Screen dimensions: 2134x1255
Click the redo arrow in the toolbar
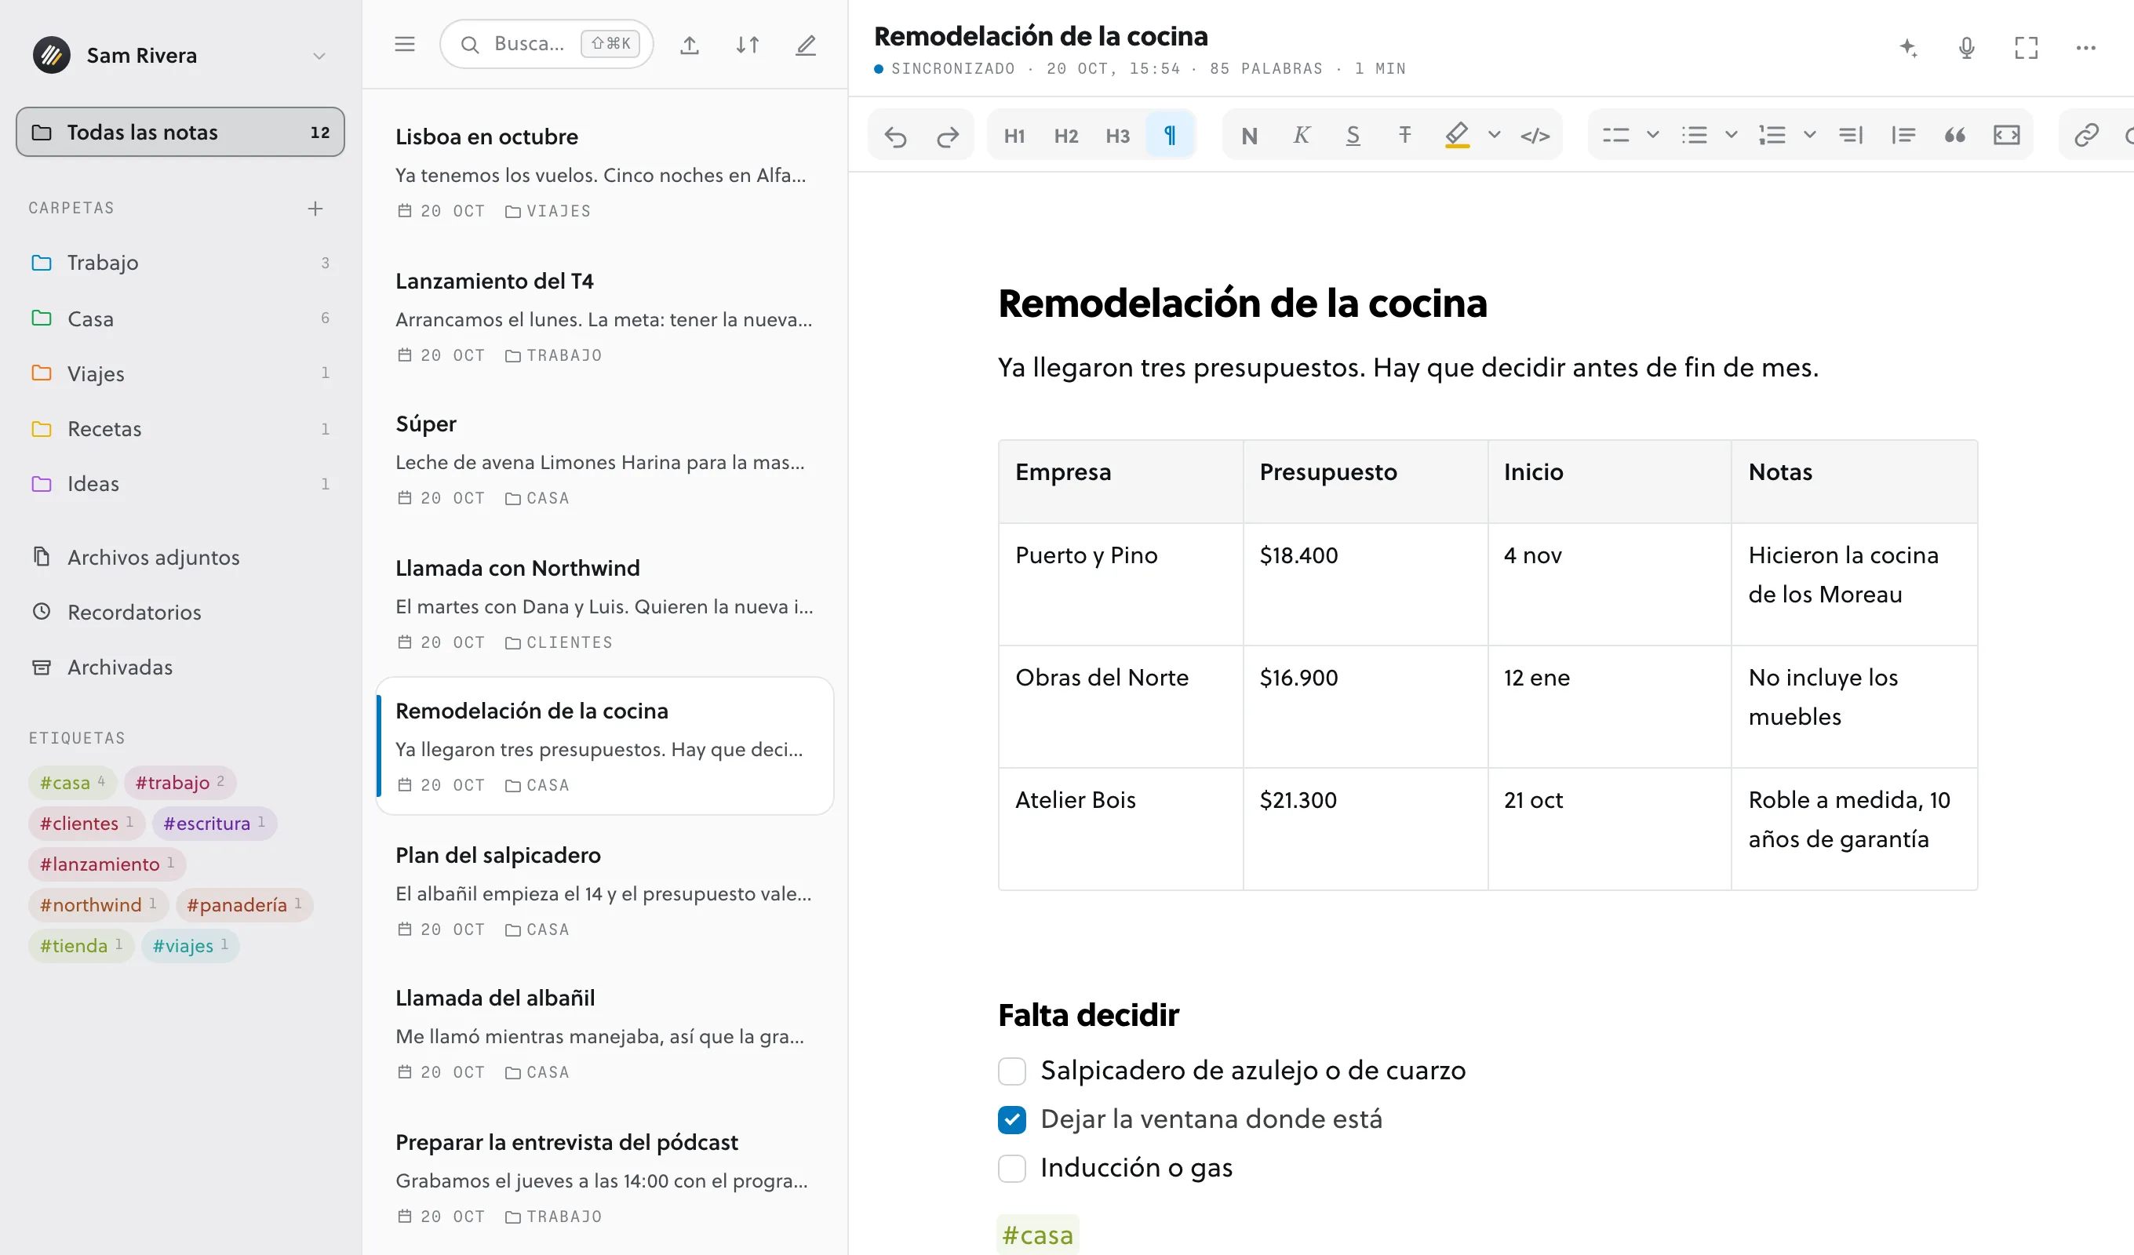coord(948,136)
